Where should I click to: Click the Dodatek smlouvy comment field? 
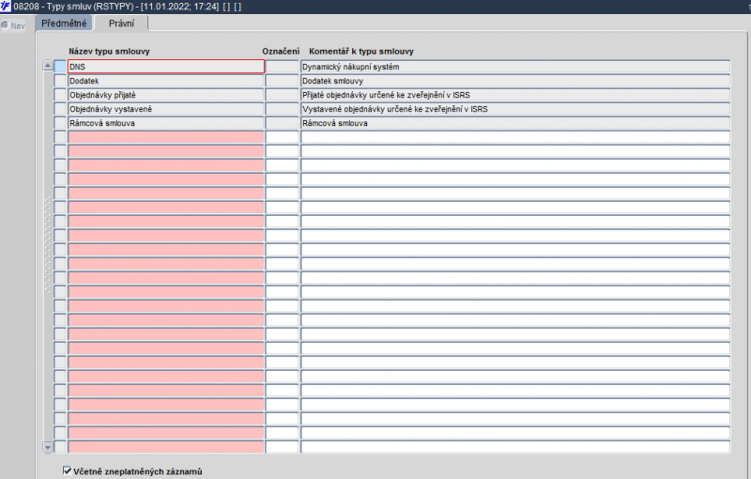(x=515, y=81)
